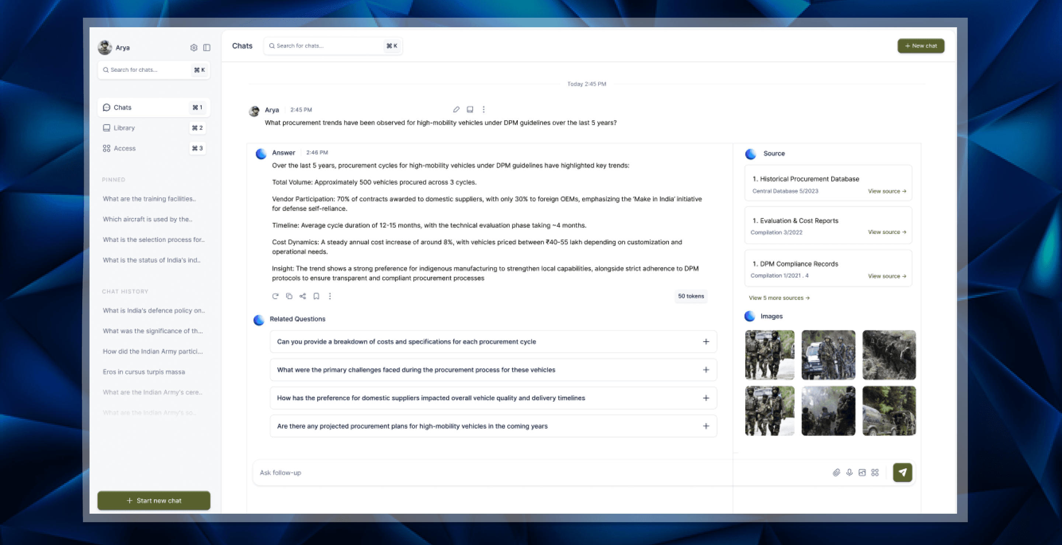The image size is (1062, 545).
Task: Share the answer via share icon
Action: point(303,296)
